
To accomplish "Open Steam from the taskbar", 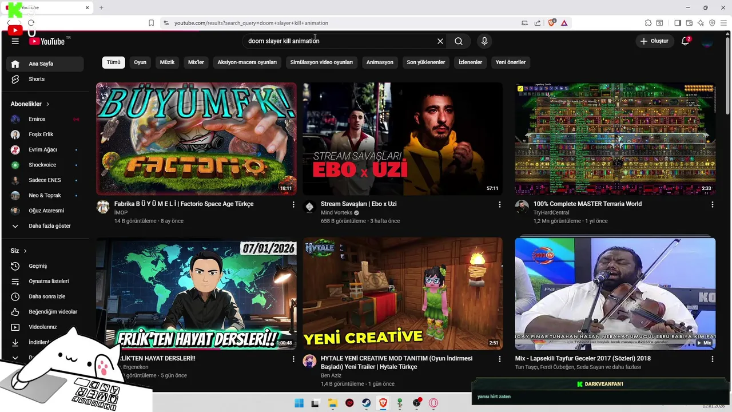I will click(366, 403).
